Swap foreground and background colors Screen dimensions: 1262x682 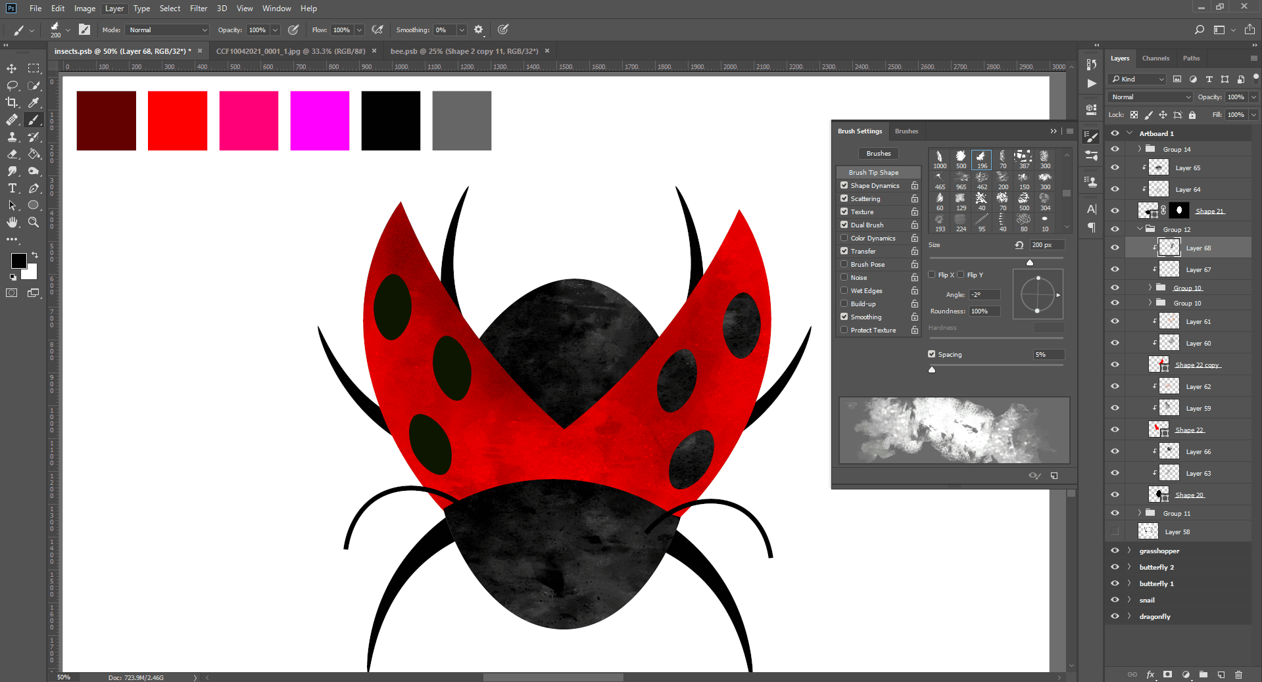pyautogui.click(x=34, y=255)
